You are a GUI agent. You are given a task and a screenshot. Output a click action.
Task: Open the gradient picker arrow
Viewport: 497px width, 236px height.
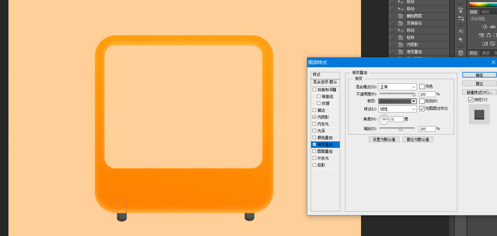pos(414,101)
